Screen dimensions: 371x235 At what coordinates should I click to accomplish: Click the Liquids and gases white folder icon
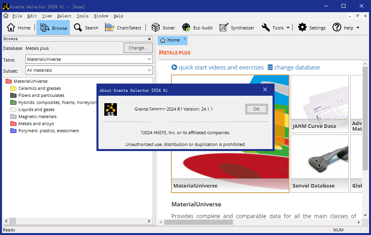pyautogui.click(x=13, y=109)
